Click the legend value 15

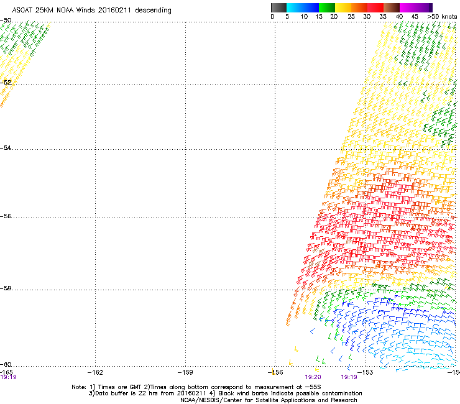pos(319,17)
